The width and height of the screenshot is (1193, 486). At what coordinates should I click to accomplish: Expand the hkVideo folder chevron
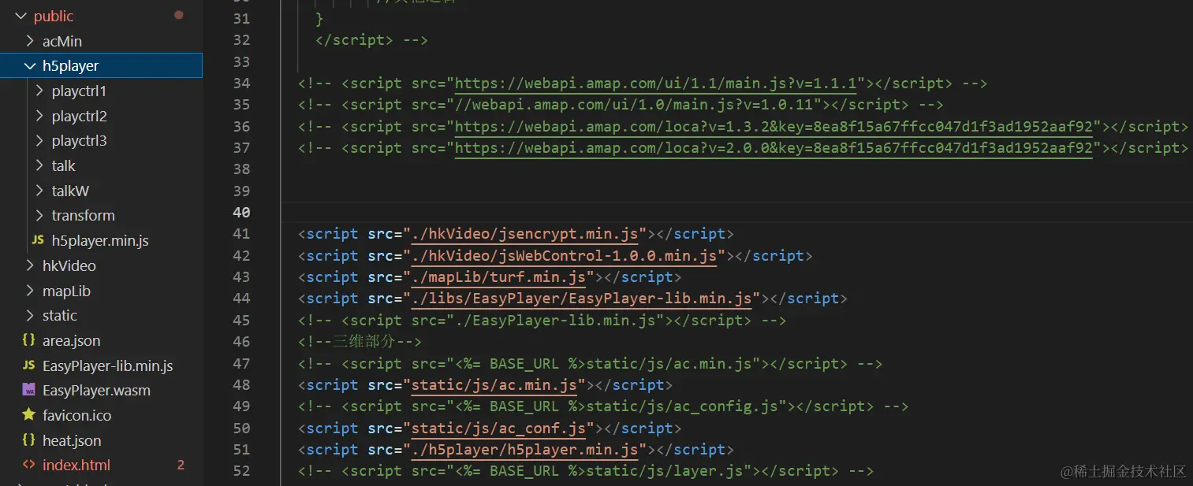coord(30,265)
